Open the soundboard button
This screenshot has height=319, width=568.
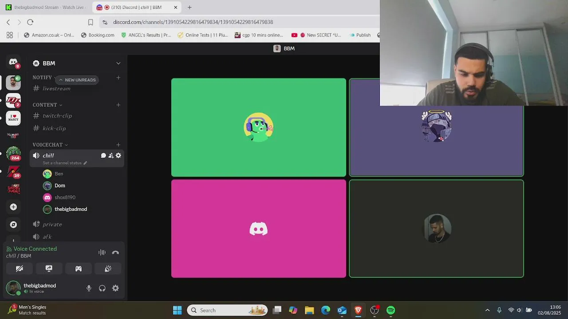tap(108, 268)
